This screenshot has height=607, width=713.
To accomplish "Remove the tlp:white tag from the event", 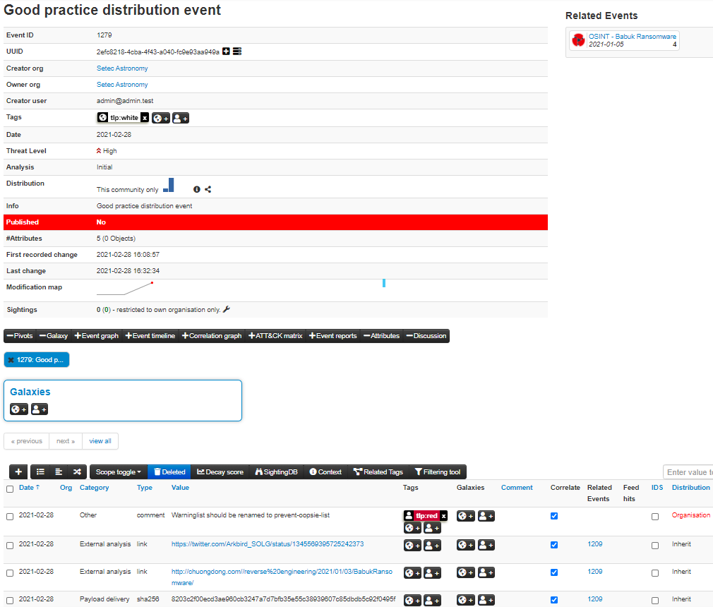I will (x=144, y=118).
